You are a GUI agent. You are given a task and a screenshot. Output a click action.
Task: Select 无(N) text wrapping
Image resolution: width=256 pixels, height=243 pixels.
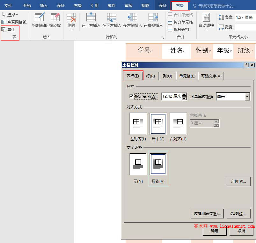(x=138, y=164)
